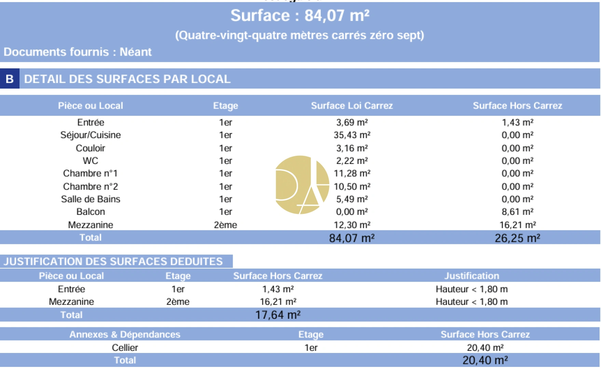Click the dark blue 'B' section marker
Viewport: 601px width, 369px height.
click(10, 79)
